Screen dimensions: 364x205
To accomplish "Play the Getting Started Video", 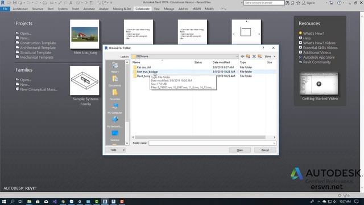I will [x=318, y=84].
